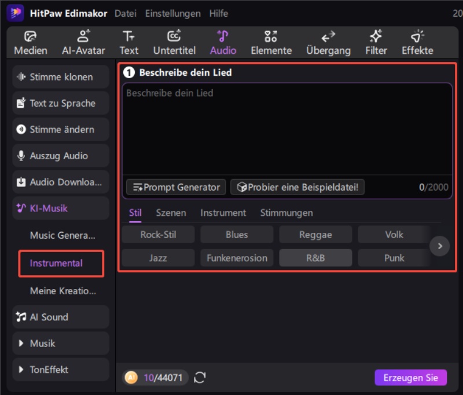Image resolution: width=463 pixels, height=395 pixels.
Task: Open Stimme klonen in the sidebar
Action: tap(61, 77)
